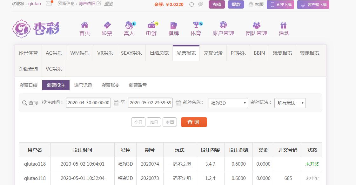This screenshot has height=185, width=356.
Task: Open the 彩票 lottery section
Action: pyautogui.click(x=107, y=29)
